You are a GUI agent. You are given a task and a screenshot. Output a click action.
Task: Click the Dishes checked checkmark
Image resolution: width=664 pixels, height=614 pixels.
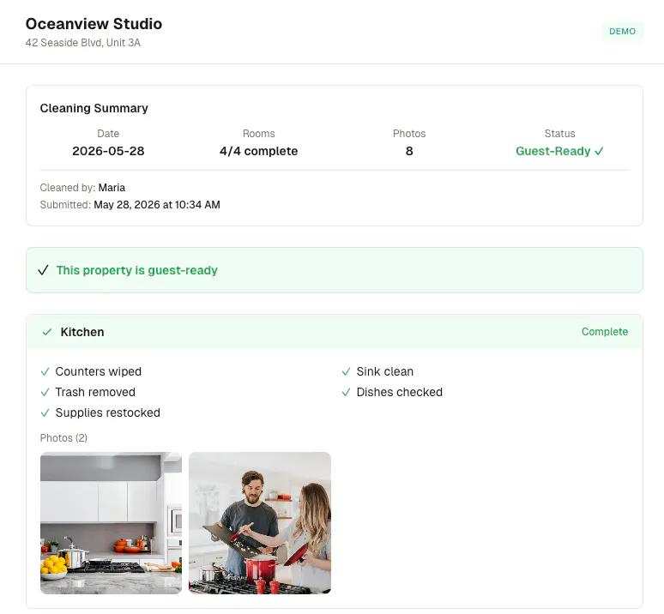point(346,392)
